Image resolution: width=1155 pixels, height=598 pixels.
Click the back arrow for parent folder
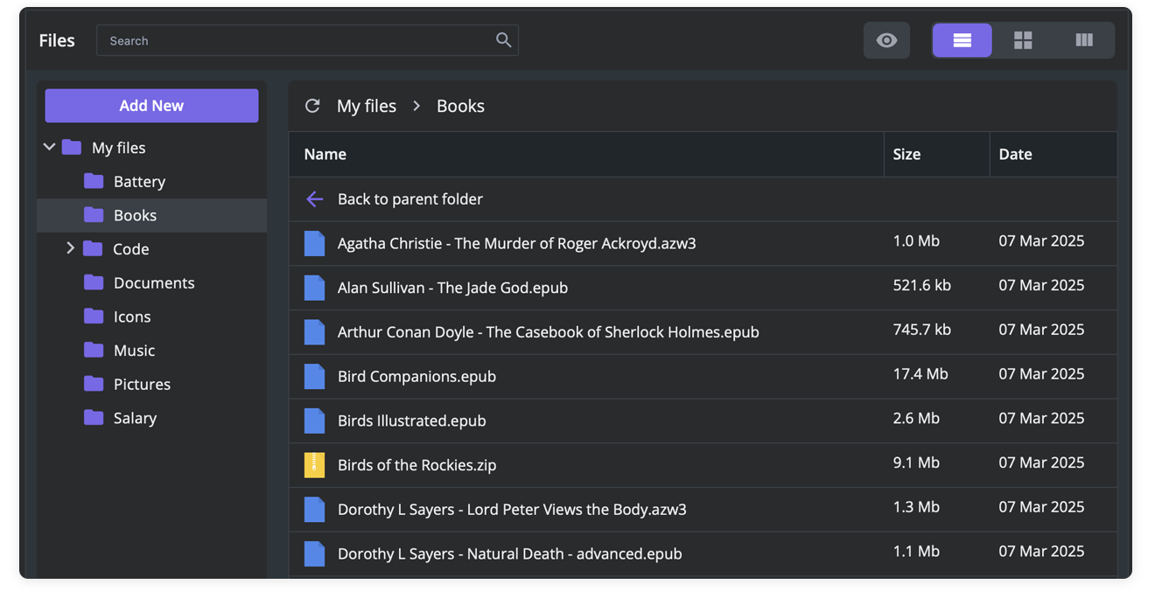(x=314, y=198)
